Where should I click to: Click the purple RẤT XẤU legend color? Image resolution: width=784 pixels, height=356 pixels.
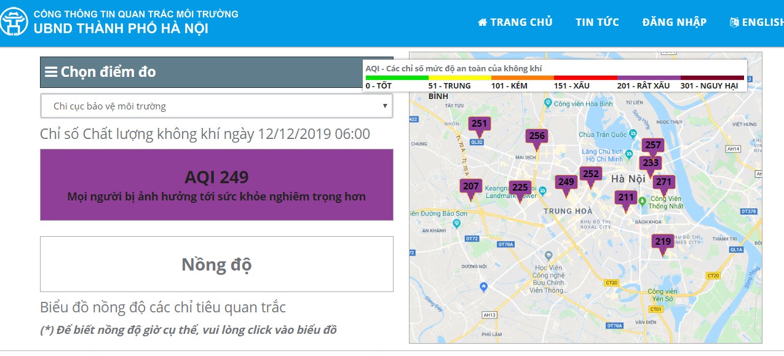tap(648, 78)
